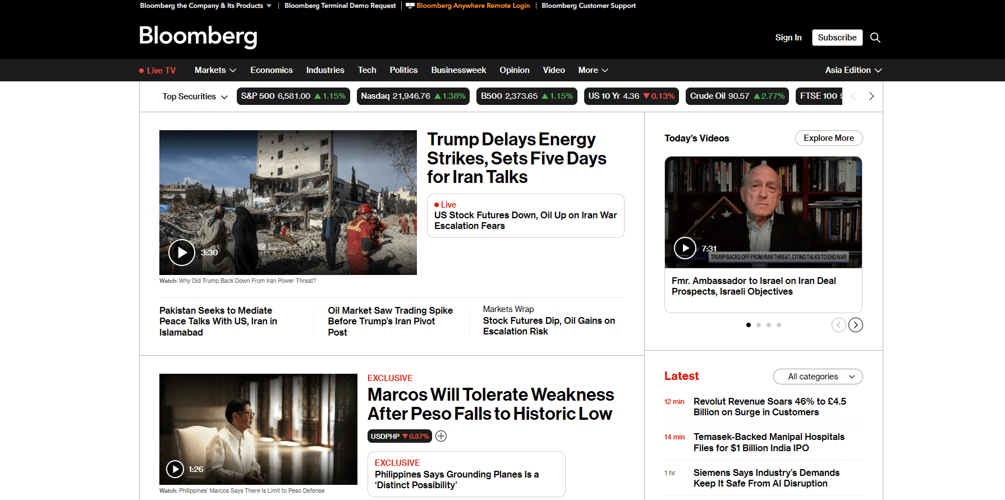The width and height of the screenshot is (1005, 500).
Task: Select the S&P 500 ticker
Action: coord(293,96)
